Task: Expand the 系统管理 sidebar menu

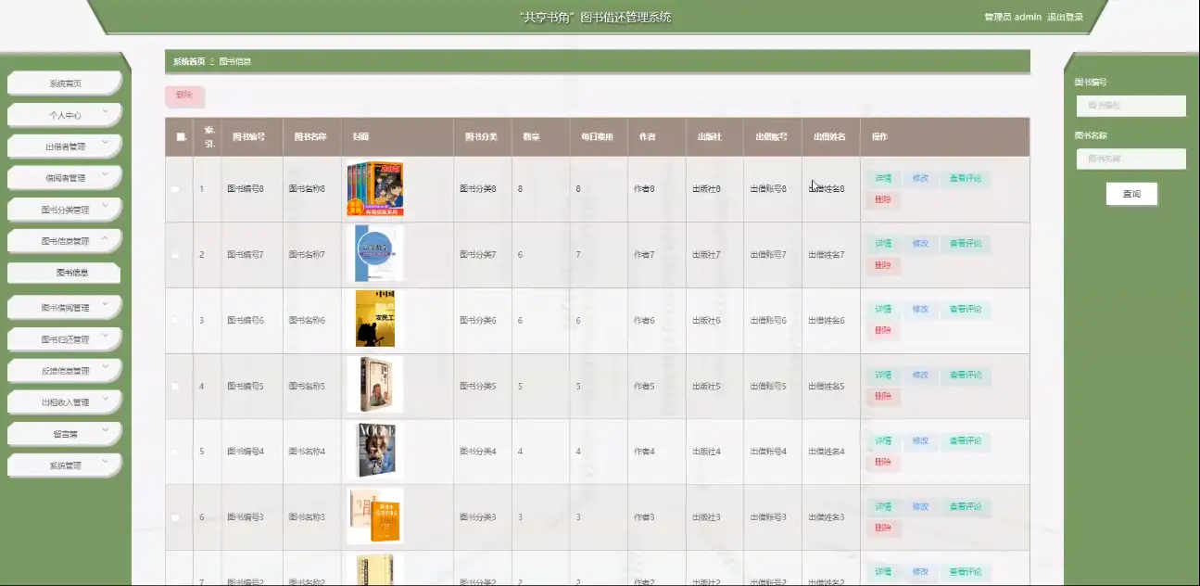Action: tap(63, 465)
